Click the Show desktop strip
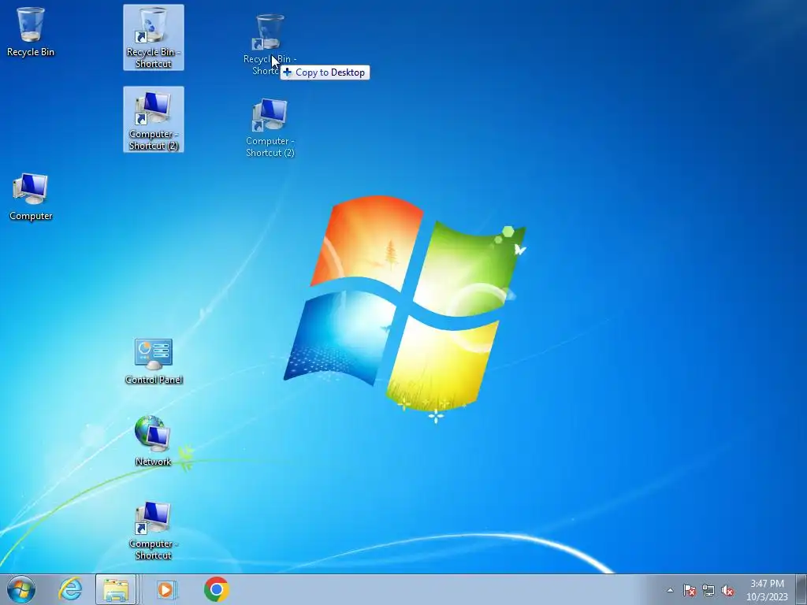The height and width of the screenshot is (605, 807). pos(803,589)
